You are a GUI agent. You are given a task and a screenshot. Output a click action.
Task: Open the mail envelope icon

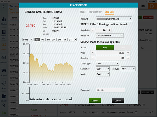[143, 6]
